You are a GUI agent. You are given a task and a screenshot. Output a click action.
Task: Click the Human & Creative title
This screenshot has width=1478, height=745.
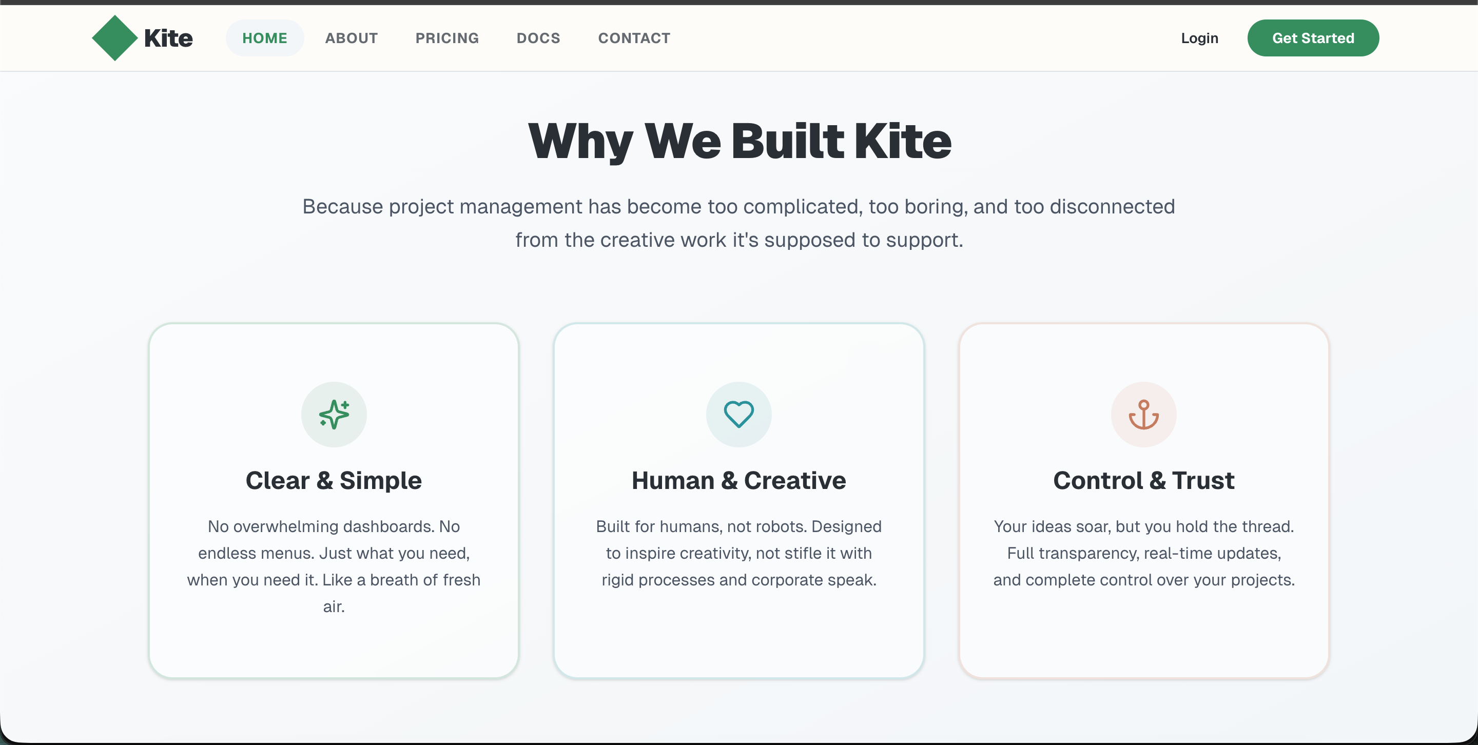pos(738,481)
